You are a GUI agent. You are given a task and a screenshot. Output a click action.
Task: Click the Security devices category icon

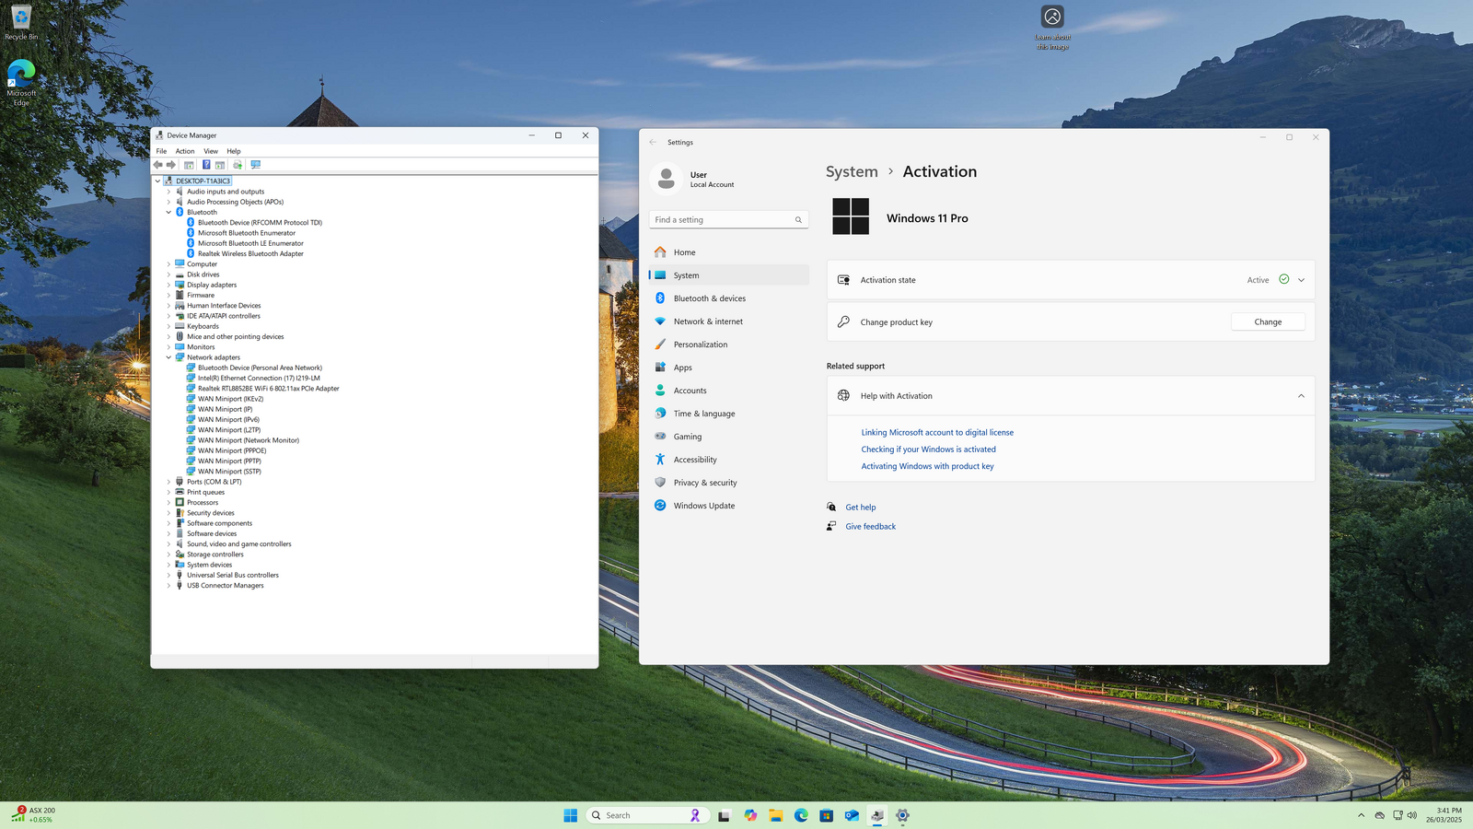point(180,513)
